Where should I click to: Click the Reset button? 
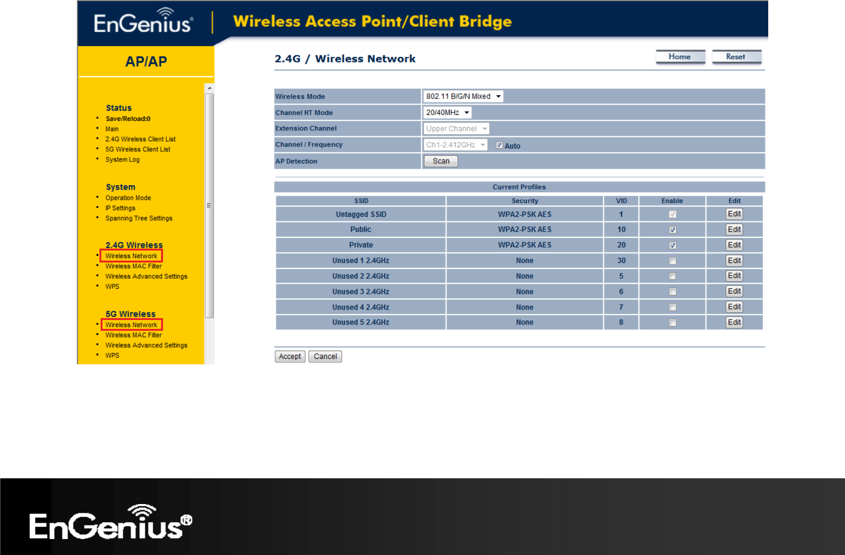(x=736, y=57)
